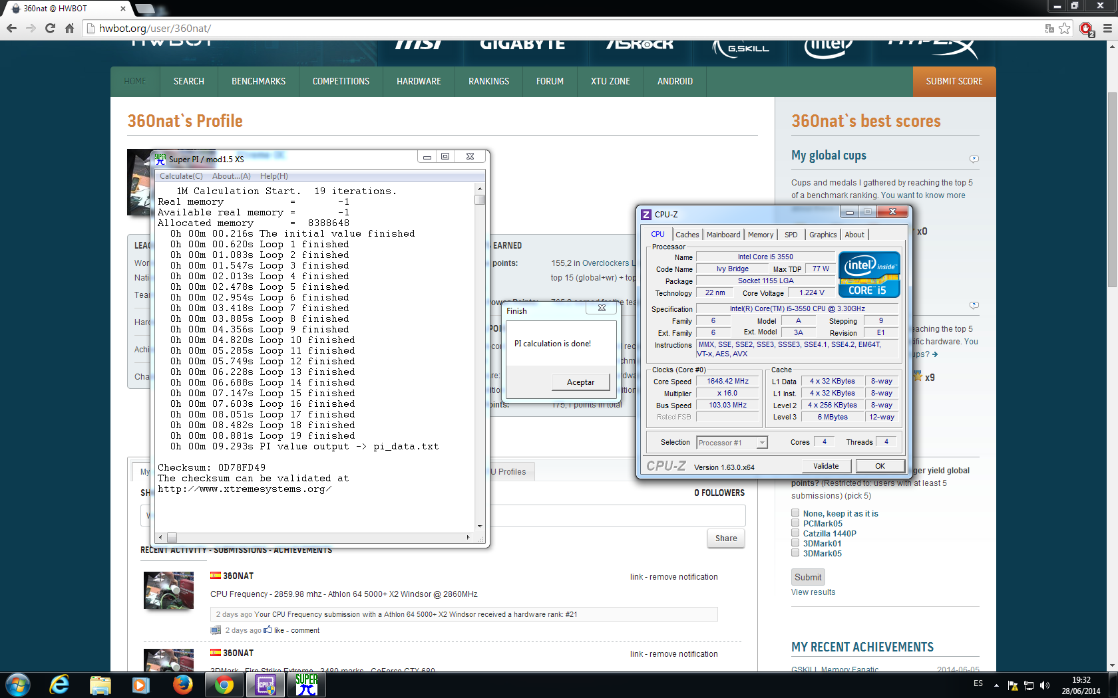Click the comment link under activity
The height and width of the screenshot is (698, 1118).
(305, 630)
